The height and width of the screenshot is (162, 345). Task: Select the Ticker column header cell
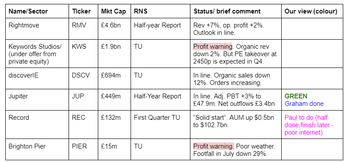click(83, 11)
